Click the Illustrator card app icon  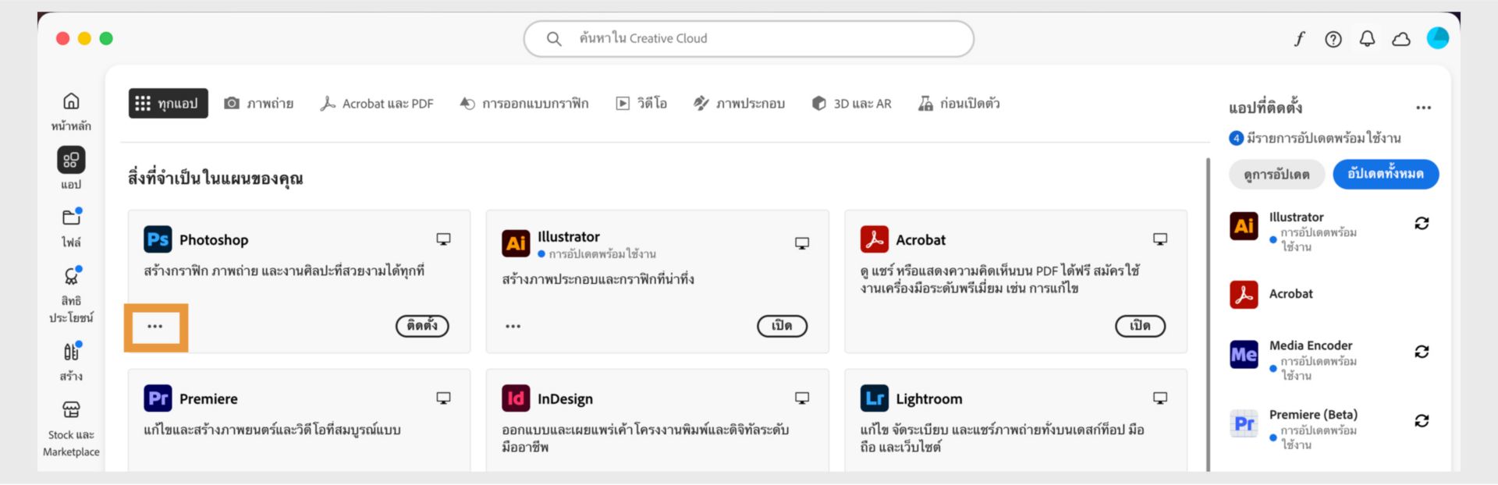pos(516,243)
